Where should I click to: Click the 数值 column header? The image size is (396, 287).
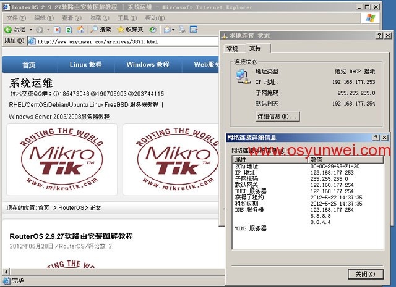click(x=345, y=159)
